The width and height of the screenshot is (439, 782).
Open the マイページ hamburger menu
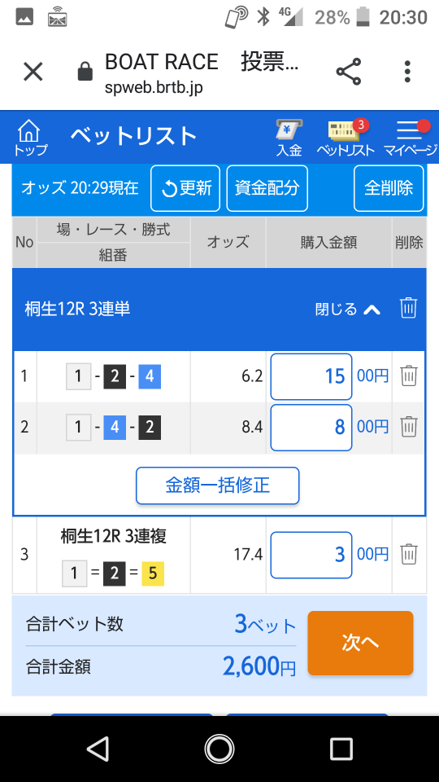(410, 138)
